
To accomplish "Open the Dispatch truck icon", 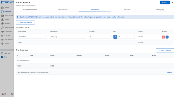I will coord(2,12).
